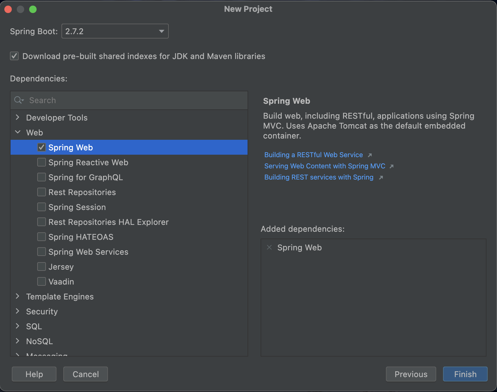Open Building a RESTful Web Service link
Viewport: 497px width, 392px height.
point(313,155)
